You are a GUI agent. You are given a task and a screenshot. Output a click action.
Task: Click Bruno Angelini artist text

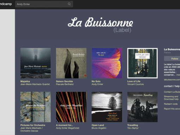pyautogui.click(x=99, y=128)
